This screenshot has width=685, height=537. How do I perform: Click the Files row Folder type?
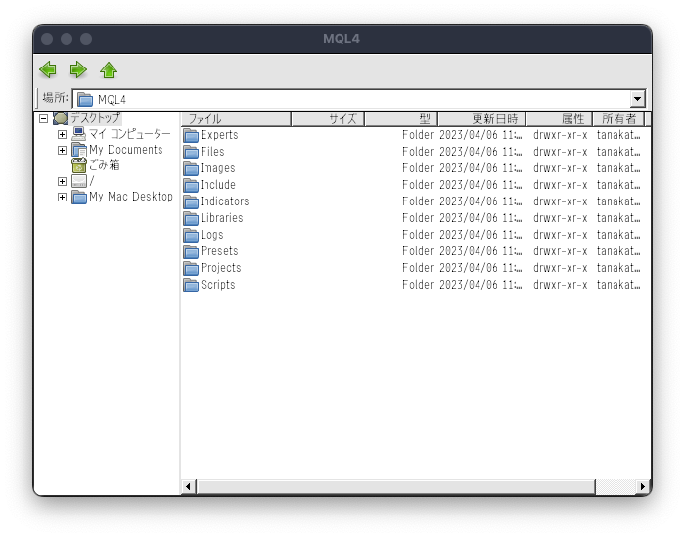click(418, 152)
